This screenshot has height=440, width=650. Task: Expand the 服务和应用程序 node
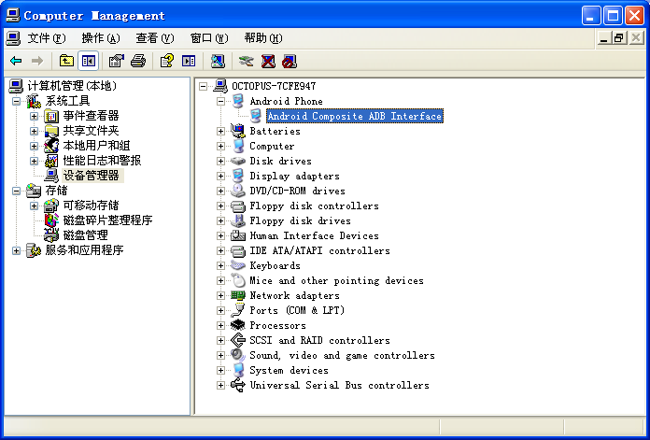[x=16, y=250]
